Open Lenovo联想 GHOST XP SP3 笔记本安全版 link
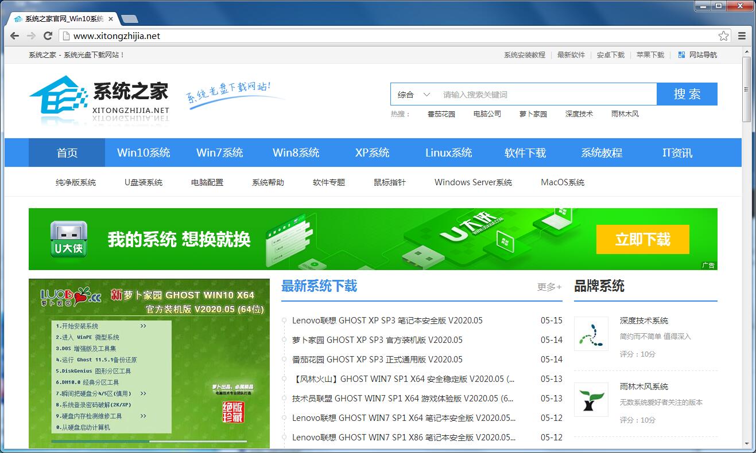Screen dimensions: 756x453 click(387, 321)
